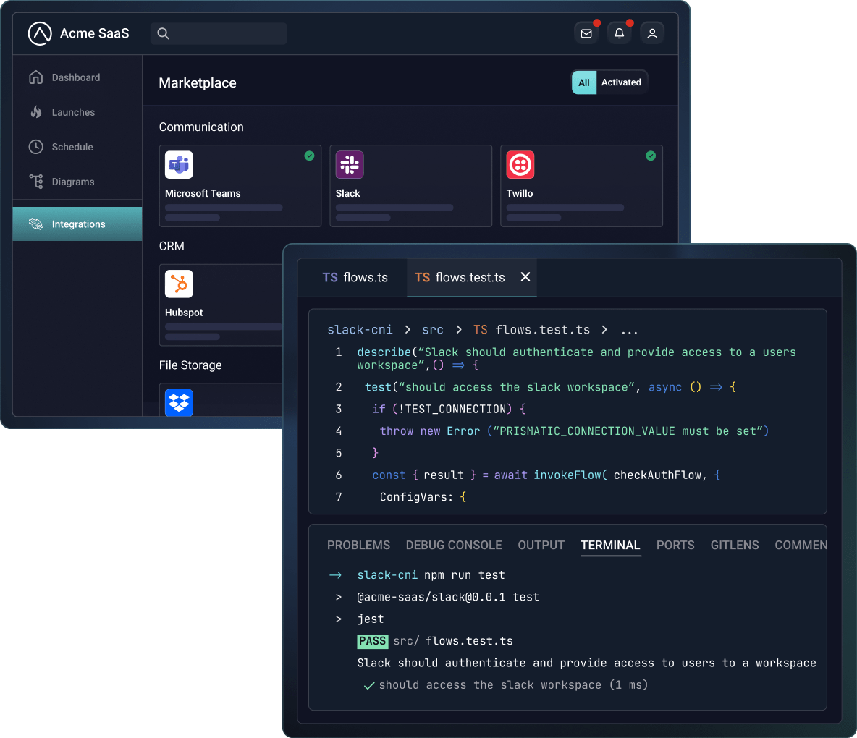Click the Twilio app icon
This screenshot has width=857, height=738.
coord(520,164)
